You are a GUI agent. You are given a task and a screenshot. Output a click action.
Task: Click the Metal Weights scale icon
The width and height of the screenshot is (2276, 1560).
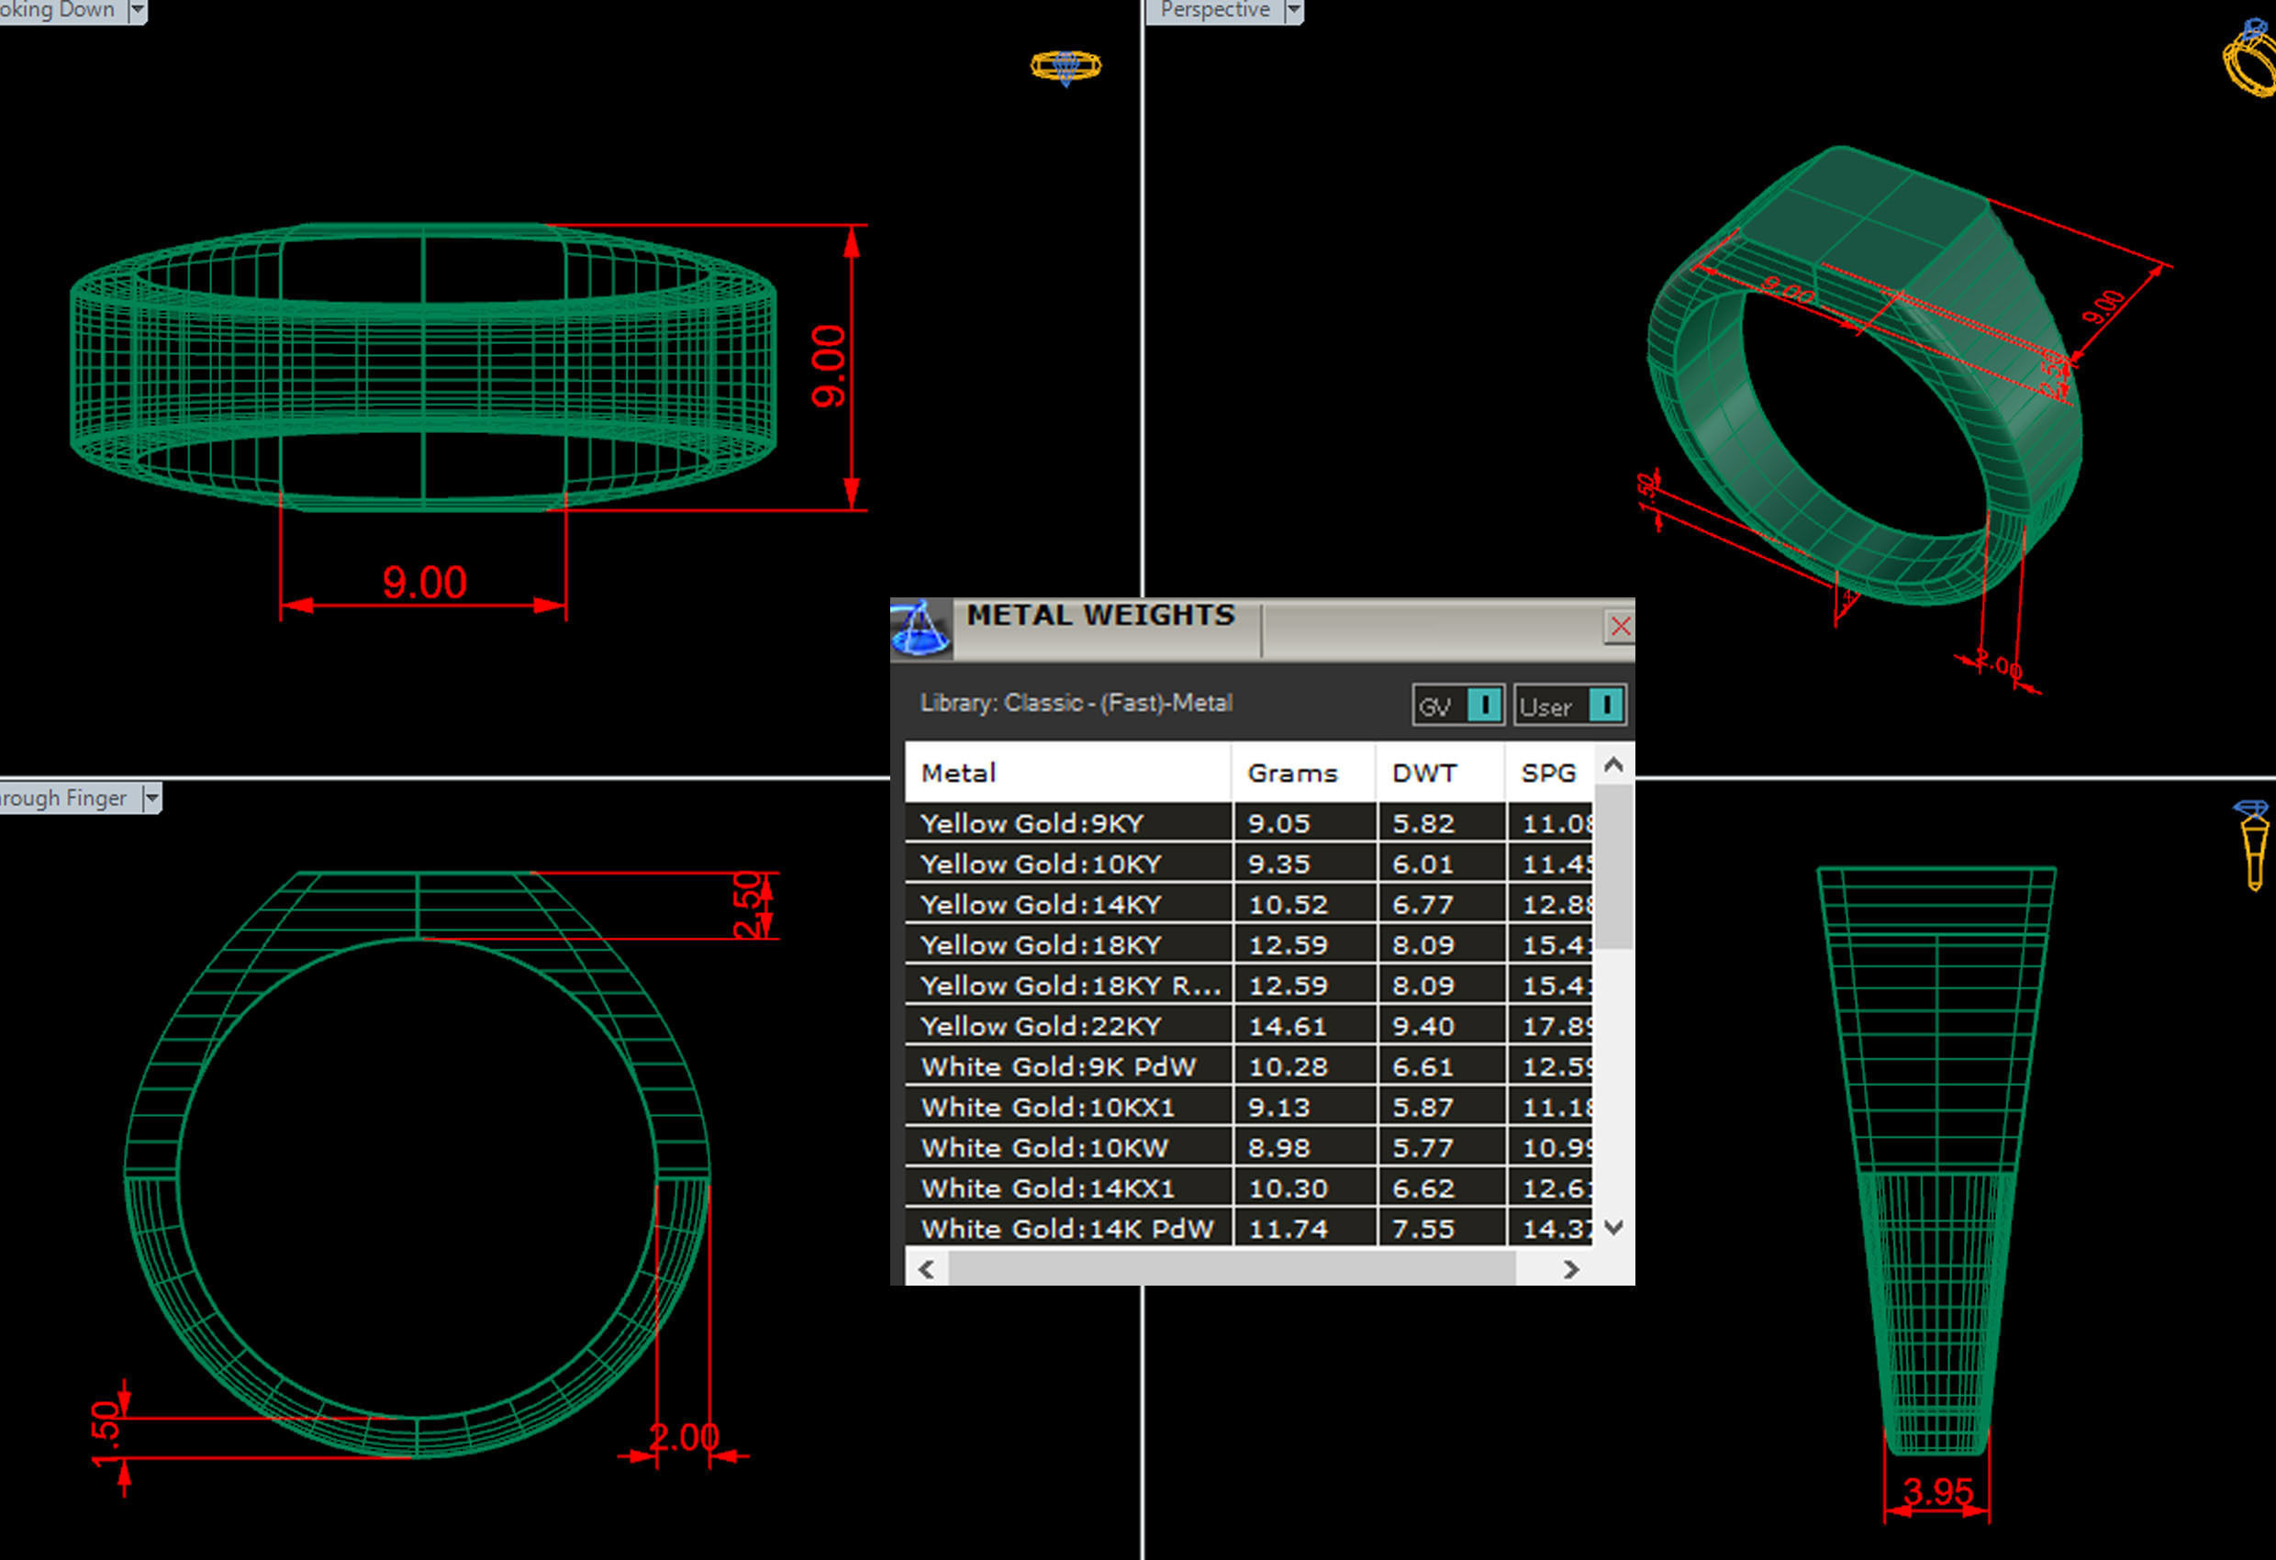[x=920, y=628]
